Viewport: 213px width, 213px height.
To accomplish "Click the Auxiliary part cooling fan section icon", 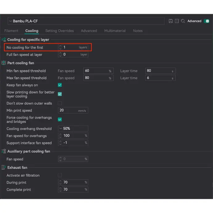I will [4, 151].
